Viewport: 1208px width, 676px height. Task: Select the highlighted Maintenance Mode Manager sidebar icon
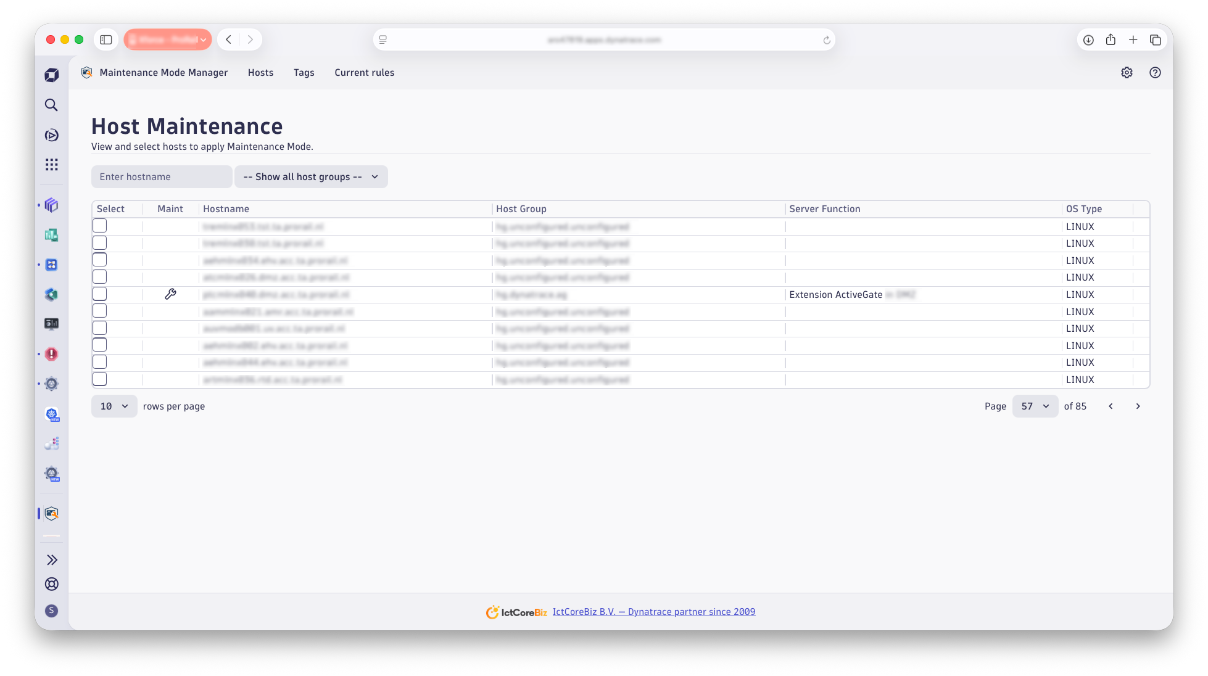click(51, 513)
